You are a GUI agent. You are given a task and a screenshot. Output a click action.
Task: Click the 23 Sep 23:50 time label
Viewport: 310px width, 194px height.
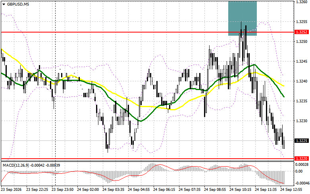point(63,190)
